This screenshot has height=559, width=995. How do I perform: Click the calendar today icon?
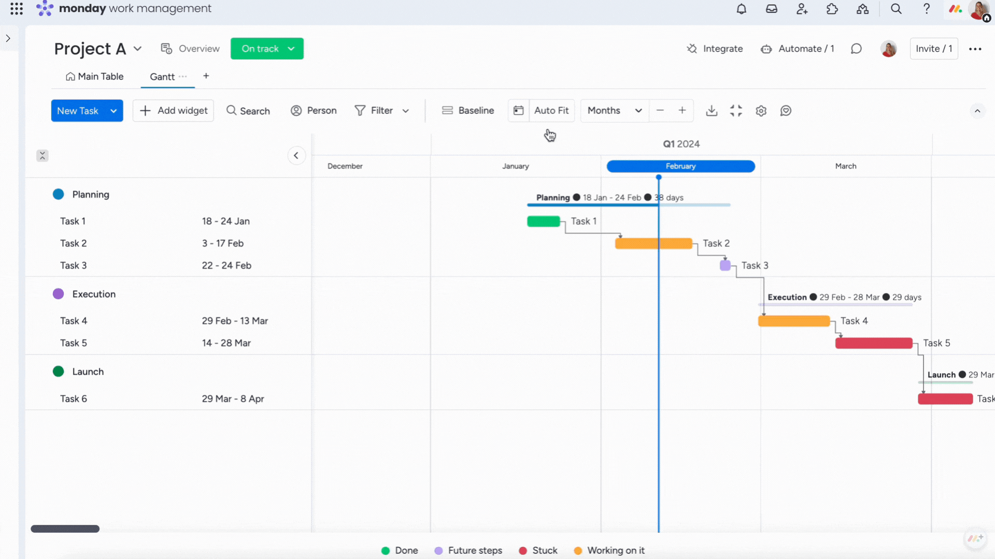click(518, 111)
